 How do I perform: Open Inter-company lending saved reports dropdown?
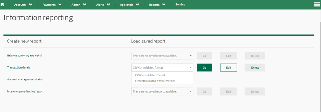pos(162,92)
